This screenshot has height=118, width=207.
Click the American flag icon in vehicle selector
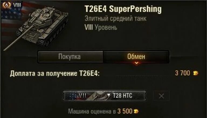[x=71, y=96]
